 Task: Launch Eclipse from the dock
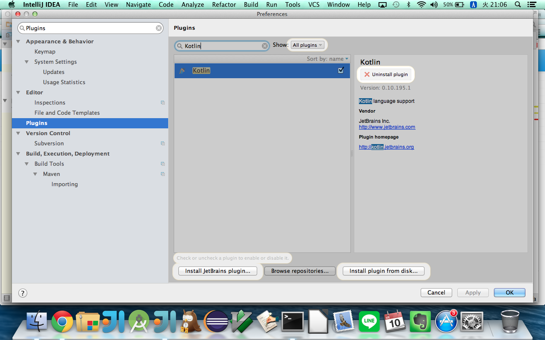(x=216, y=322)
